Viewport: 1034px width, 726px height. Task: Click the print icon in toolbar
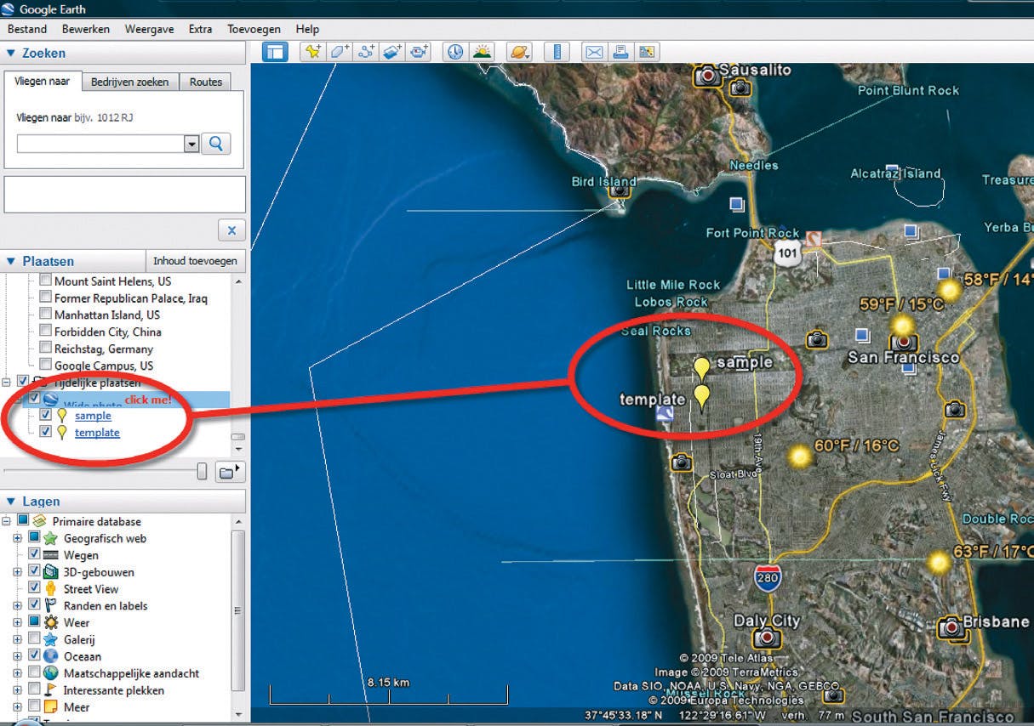click(x=620, y=52)
